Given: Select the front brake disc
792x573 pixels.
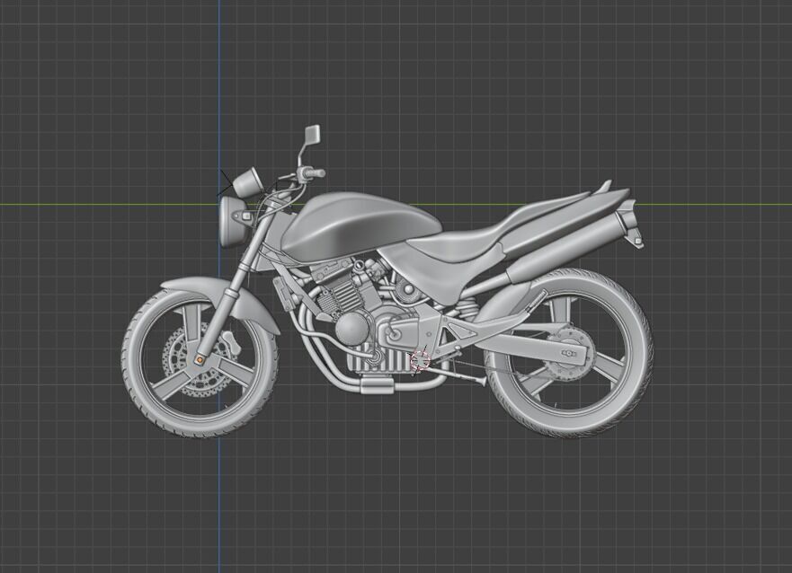Looking at the screenshot, I should 200,361.
